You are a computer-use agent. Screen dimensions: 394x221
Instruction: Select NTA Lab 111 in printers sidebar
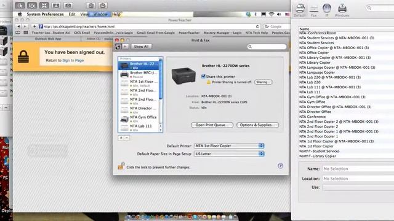(139, 128)
